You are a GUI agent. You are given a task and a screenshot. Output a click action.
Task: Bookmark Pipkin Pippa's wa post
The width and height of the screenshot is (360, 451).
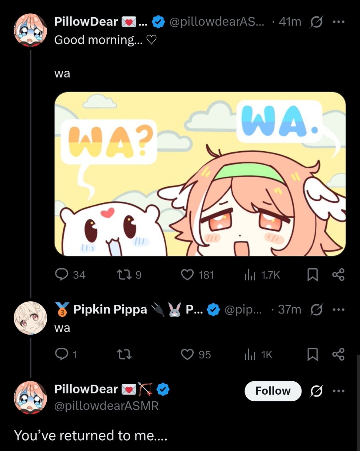[x=313, y=355]
